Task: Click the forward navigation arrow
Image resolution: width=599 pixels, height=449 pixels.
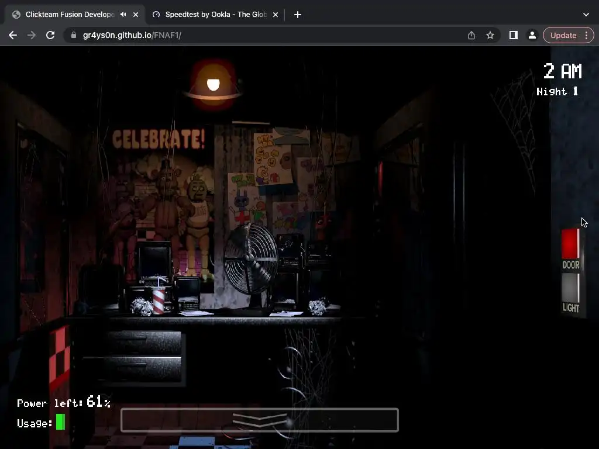Action: click(32, 35)
